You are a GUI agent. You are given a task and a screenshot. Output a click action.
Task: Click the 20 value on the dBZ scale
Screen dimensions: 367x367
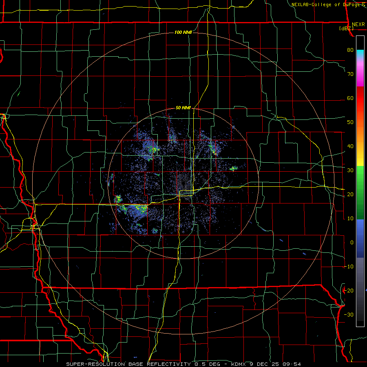pyautogui.click(x=350, y=195)
